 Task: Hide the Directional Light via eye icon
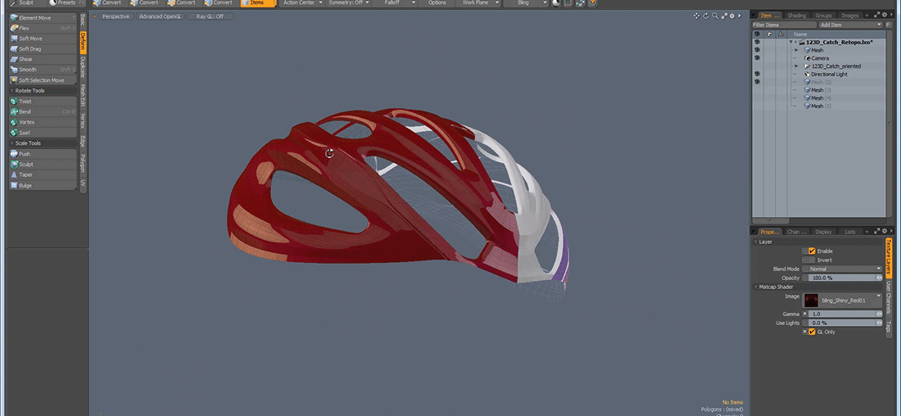pyautogui.click(x=757, y=74)
